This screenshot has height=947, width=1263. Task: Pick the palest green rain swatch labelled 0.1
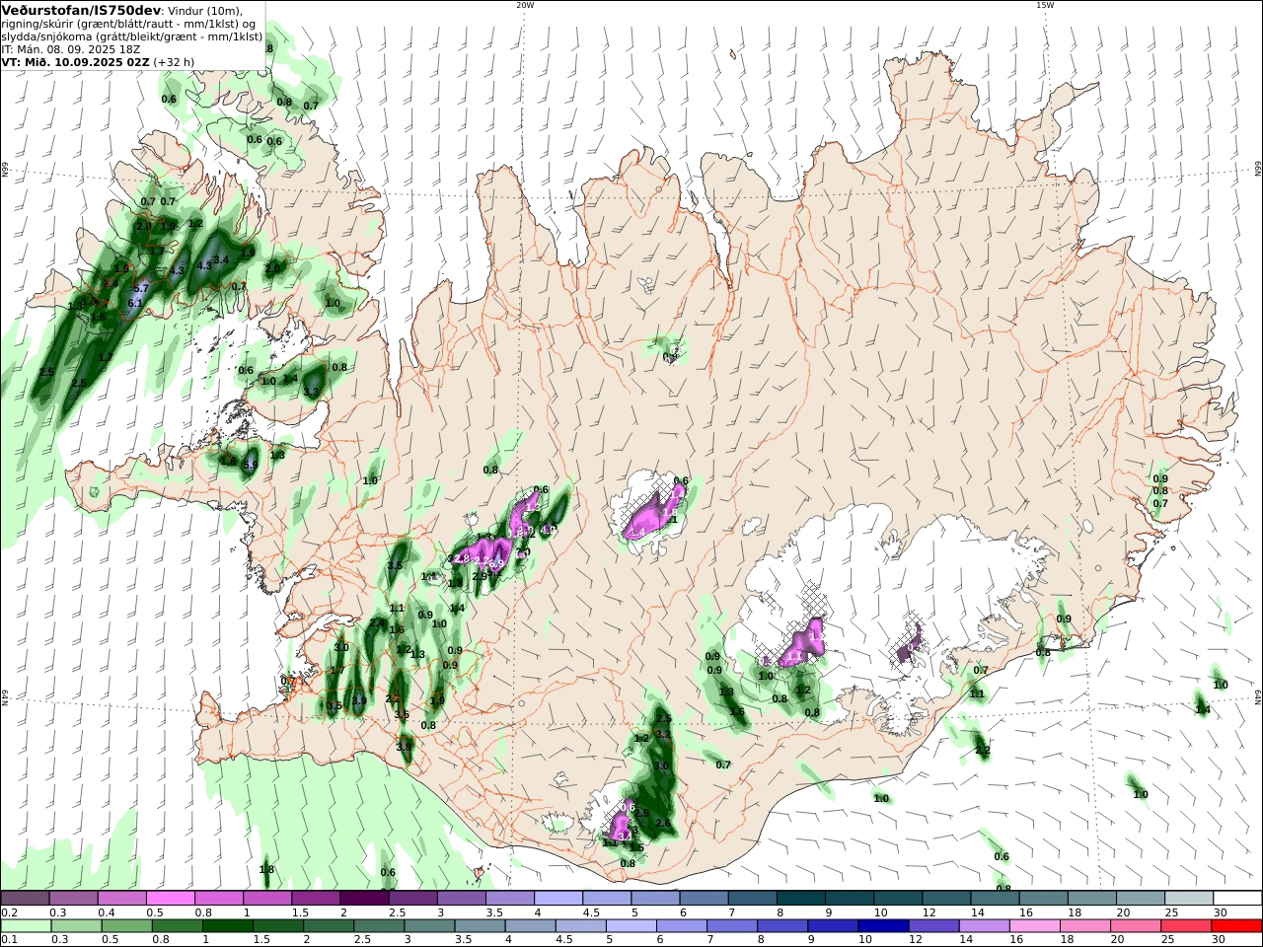pyautogui.click(x=26, y=925)
